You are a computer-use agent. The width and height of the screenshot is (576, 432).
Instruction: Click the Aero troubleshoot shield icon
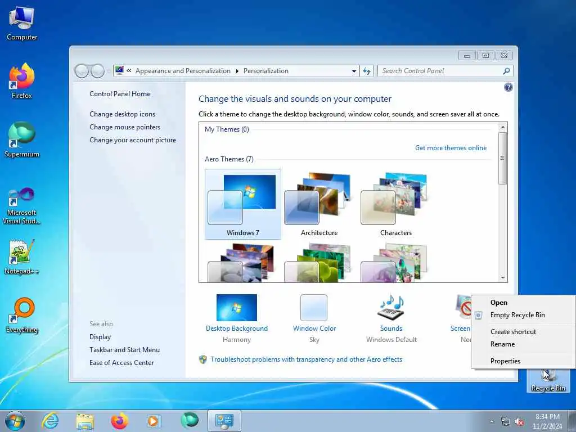click(202, 359)
